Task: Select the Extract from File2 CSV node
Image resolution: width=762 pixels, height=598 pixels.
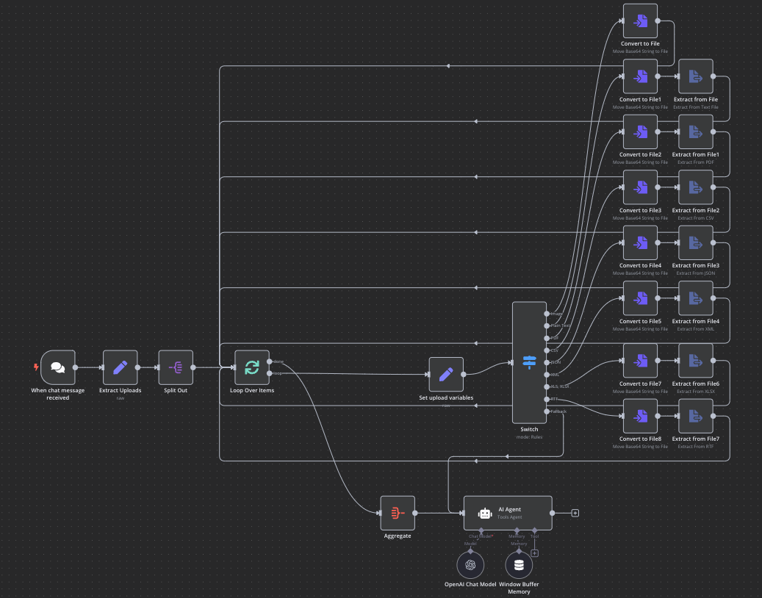Action: coord(696,187)
